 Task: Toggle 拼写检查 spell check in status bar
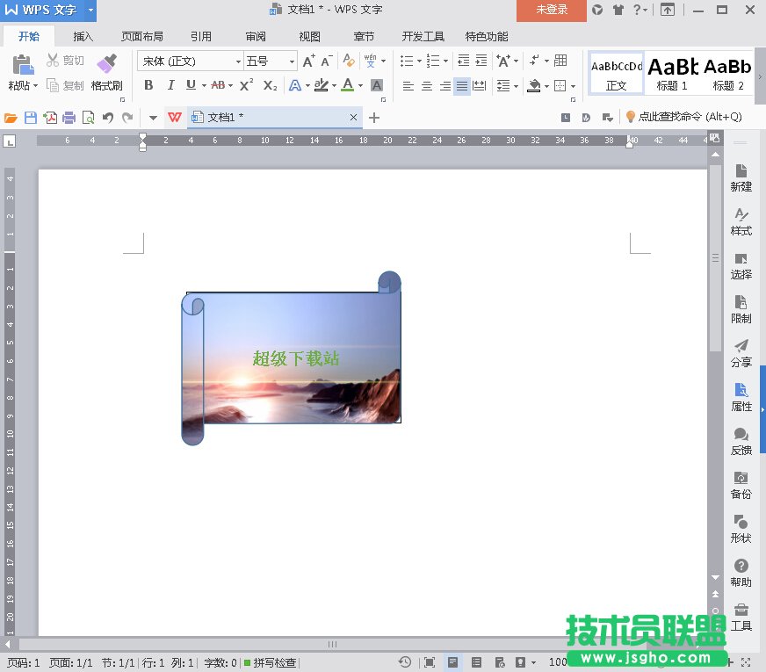(271, 662)
